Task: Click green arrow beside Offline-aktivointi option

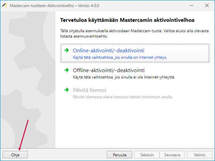Action: tap(66, 70)
